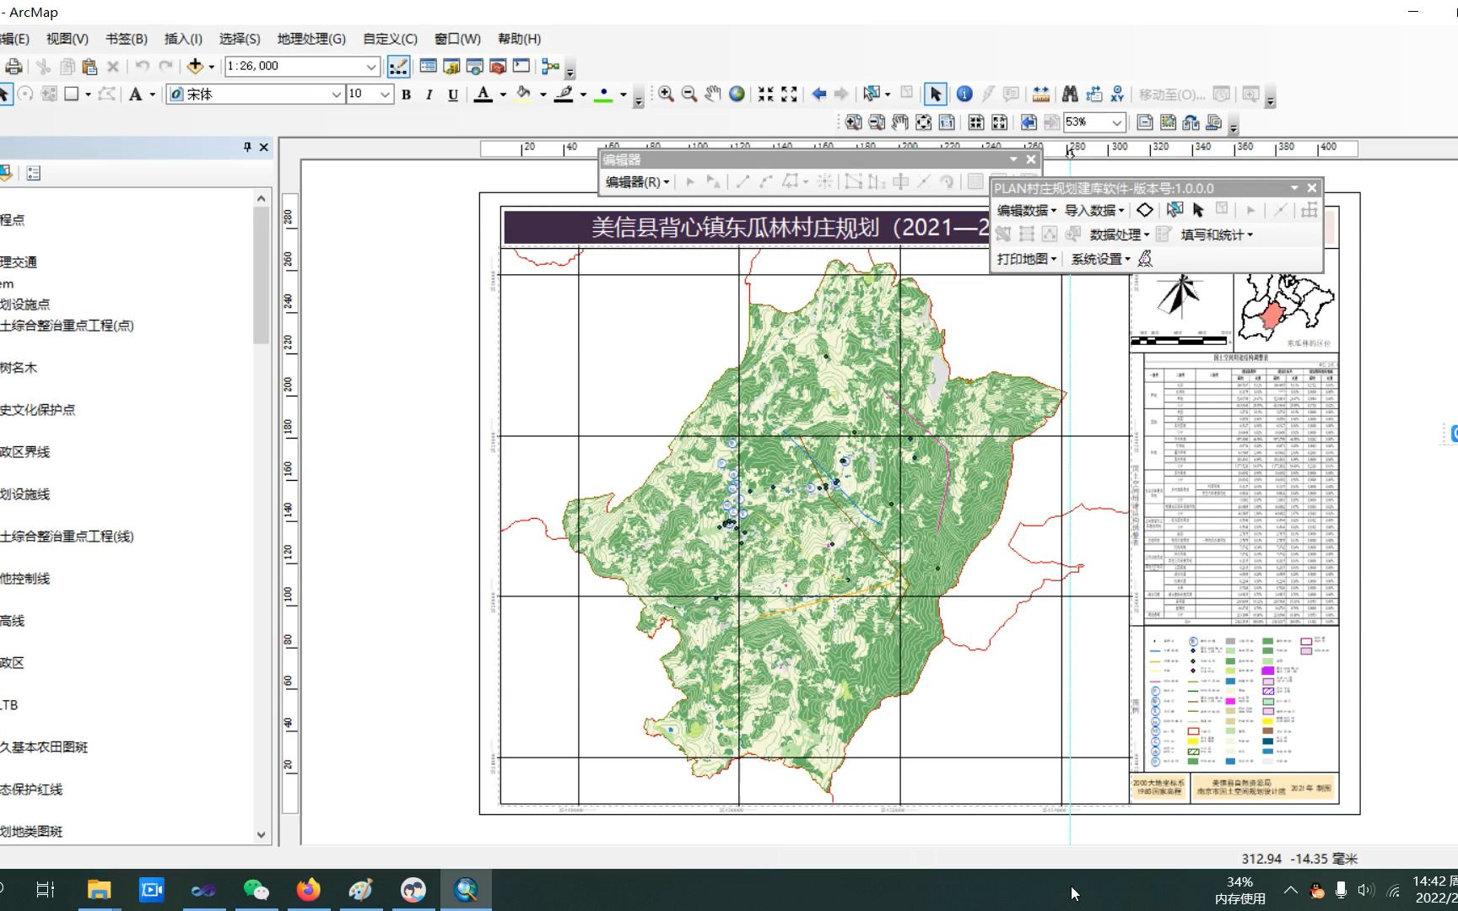This screenshot has width=1458, height=911.
Task: Click the Go To XY icon
Action: (x=1117, y=94)
